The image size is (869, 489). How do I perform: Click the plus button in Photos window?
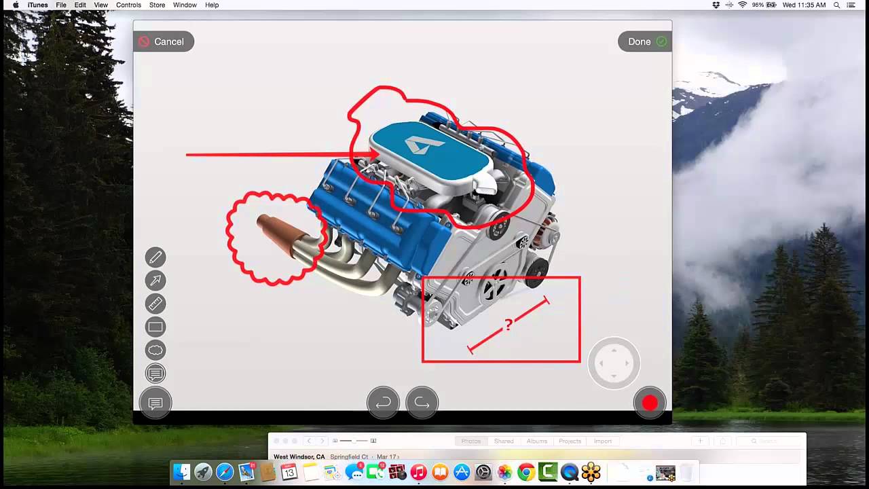(700, 441)
